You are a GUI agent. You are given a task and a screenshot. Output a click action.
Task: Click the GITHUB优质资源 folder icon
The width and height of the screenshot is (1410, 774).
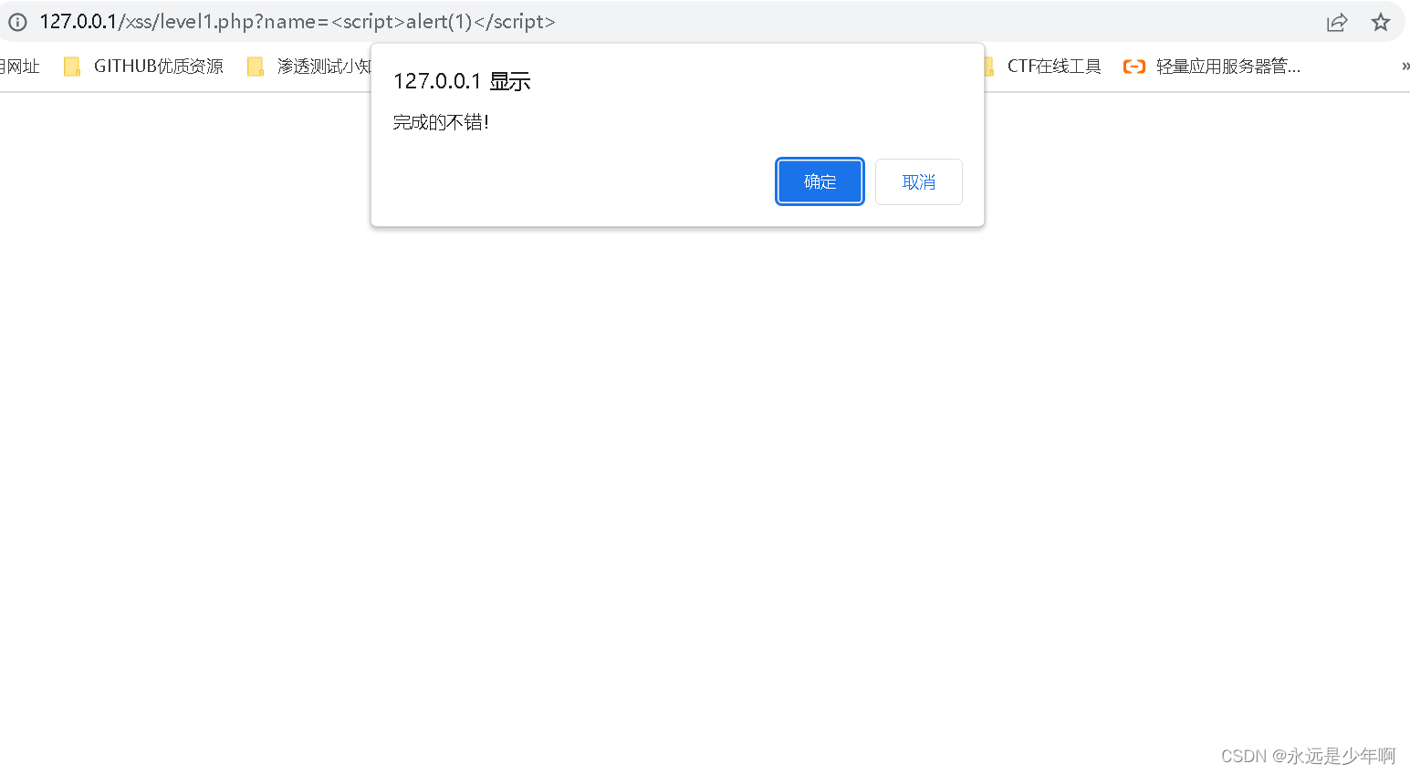(x=72, y=67)
